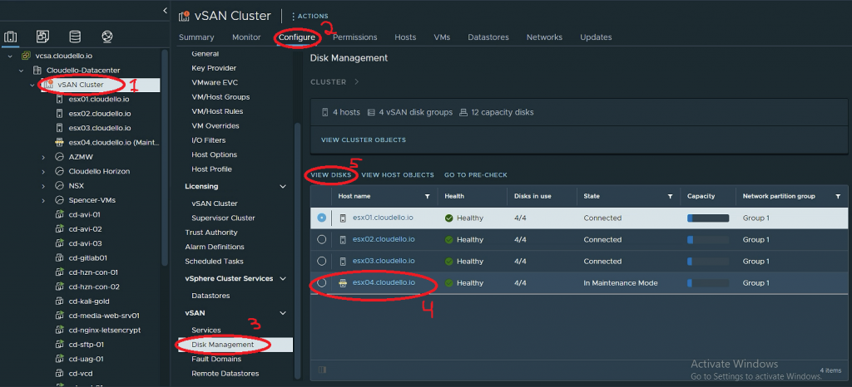Open the vSAN Services settings
Viewport: 852px width, 387px height.
[x=206, y=330]
